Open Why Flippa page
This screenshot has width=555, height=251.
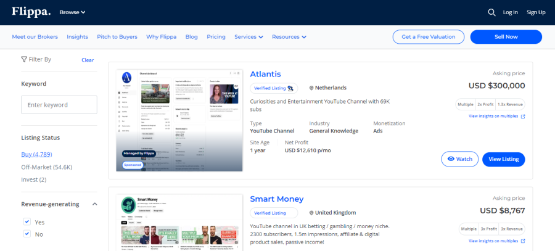162,37
